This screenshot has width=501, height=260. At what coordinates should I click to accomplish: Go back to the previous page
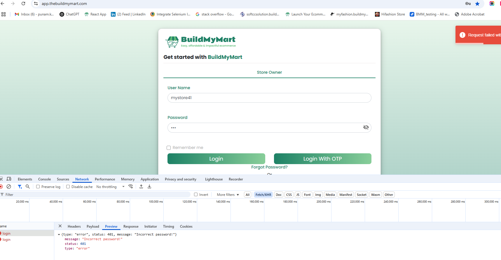[3, 3]
